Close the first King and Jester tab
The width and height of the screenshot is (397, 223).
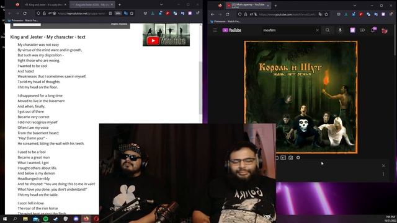point(65,4)
